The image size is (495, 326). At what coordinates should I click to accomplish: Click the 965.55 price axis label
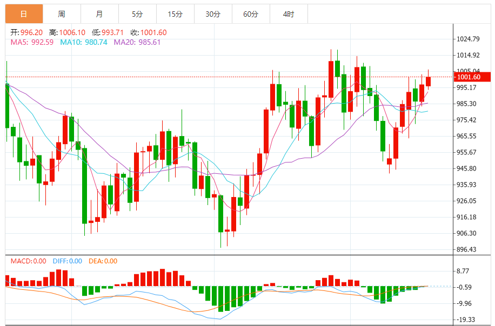pyautogui.click(x=466, y=136)
